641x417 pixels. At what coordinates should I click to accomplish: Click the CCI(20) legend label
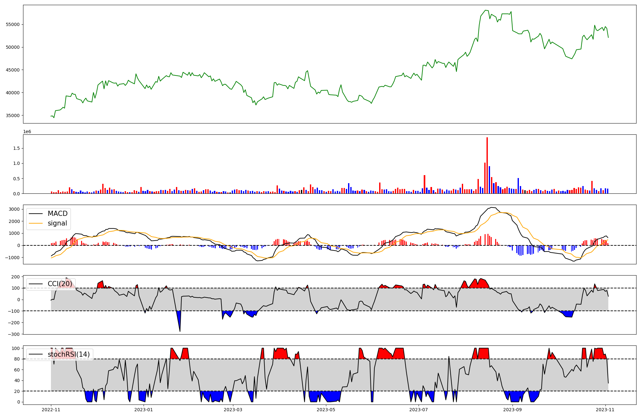[60, 284]
